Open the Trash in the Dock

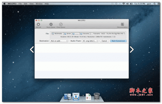97,96
